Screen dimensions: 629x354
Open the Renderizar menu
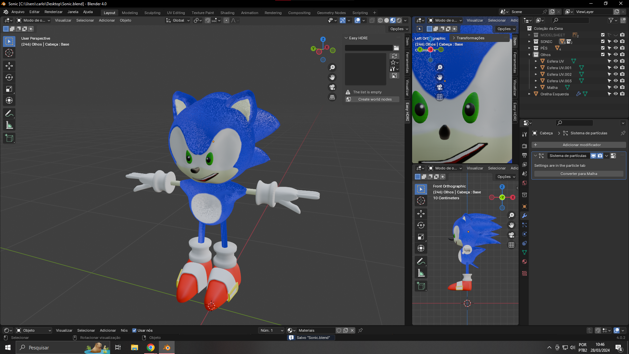[53, 12]
